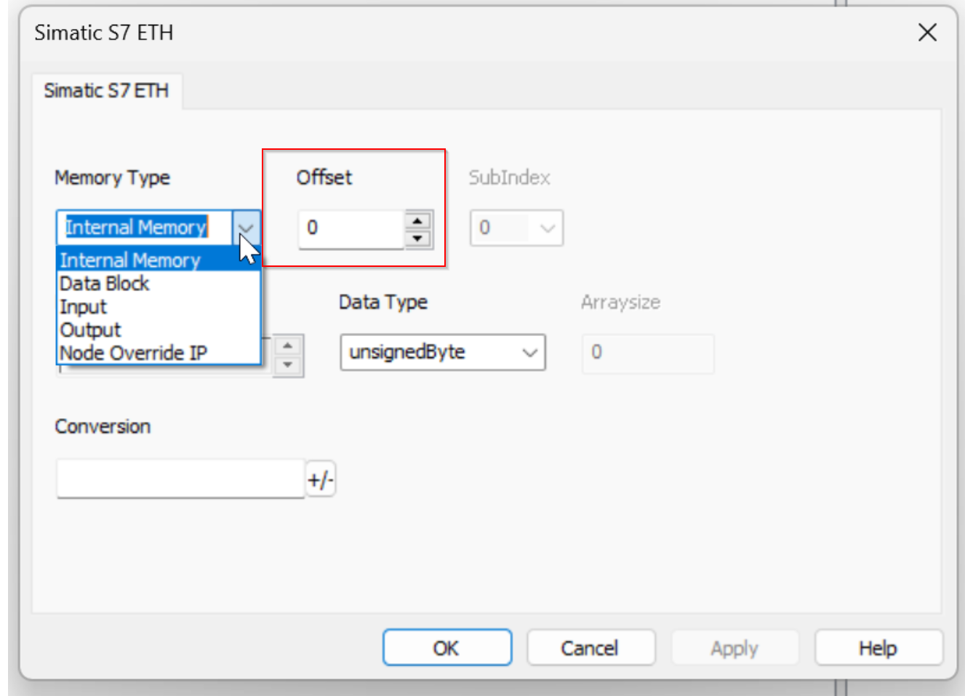Viewport: 965px width, 696px height.
Task: Click the Offset input field
Action: pos(351,229)
